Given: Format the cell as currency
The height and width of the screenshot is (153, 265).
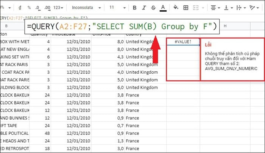Looking at the screenshot, I should (x=19, y=8).
